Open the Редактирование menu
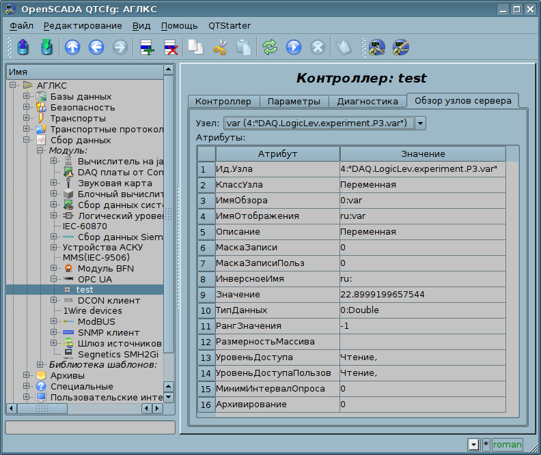541x455 pixels. click(x=83, y=26)
